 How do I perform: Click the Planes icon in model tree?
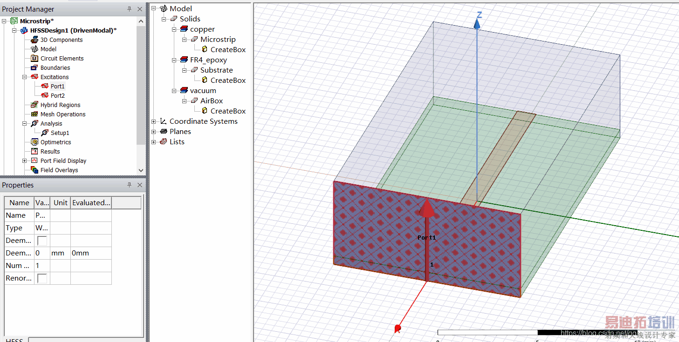pyautogui.click(x=163, y=131)
